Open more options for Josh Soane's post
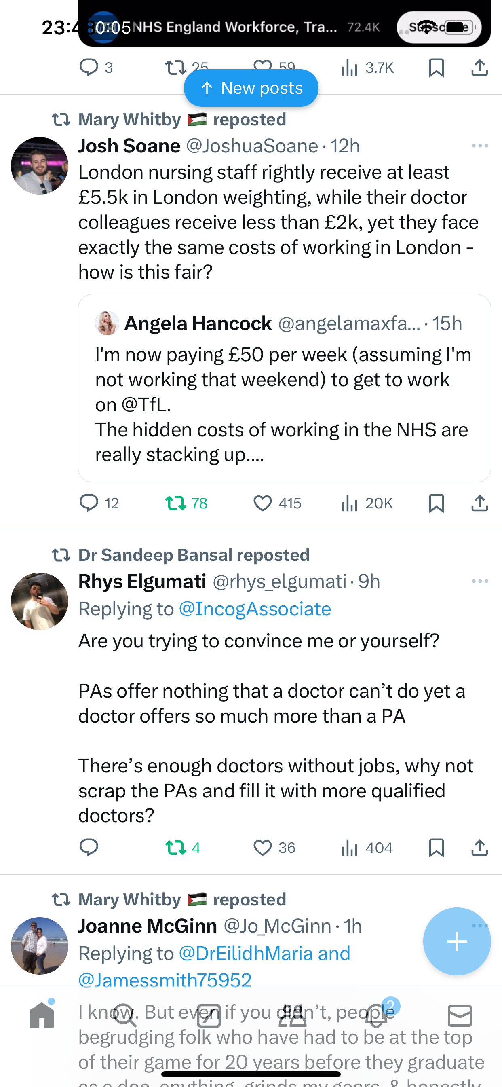This screenshot has width=502, height=1087. pyautogui.click(x=480, y=146)
